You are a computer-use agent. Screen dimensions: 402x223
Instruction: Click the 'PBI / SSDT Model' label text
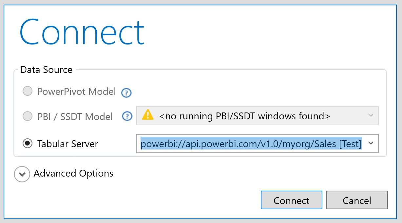(75, 117)
